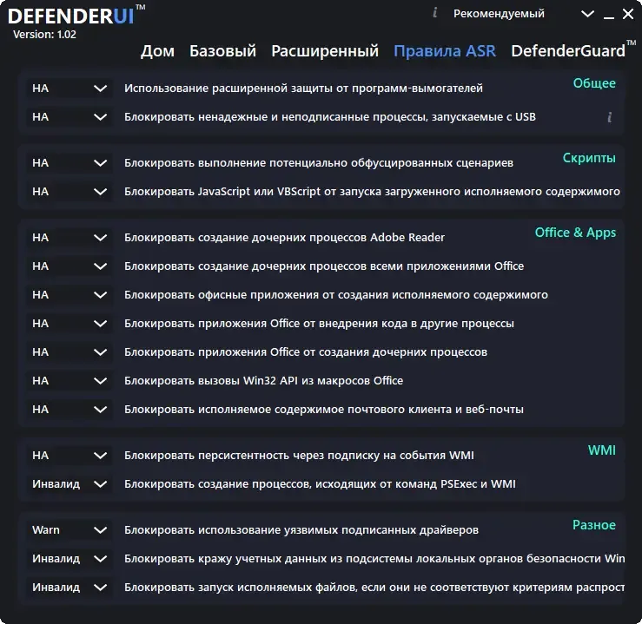Expand Инвалид dropdown for PSExec и WMI rule
This screenshot has height=624, width=642.
pyautogui.click(x=69, y=484)
